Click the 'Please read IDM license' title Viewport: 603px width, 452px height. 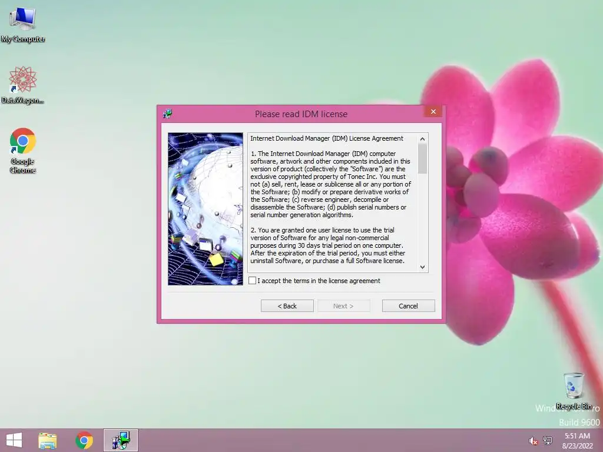tap(301, 114)
